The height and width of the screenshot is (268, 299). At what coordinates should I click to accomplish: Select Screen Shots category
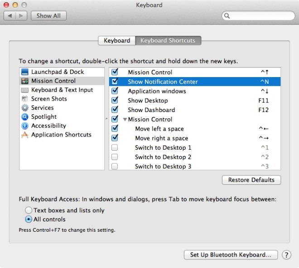click(x=62, y=99)
